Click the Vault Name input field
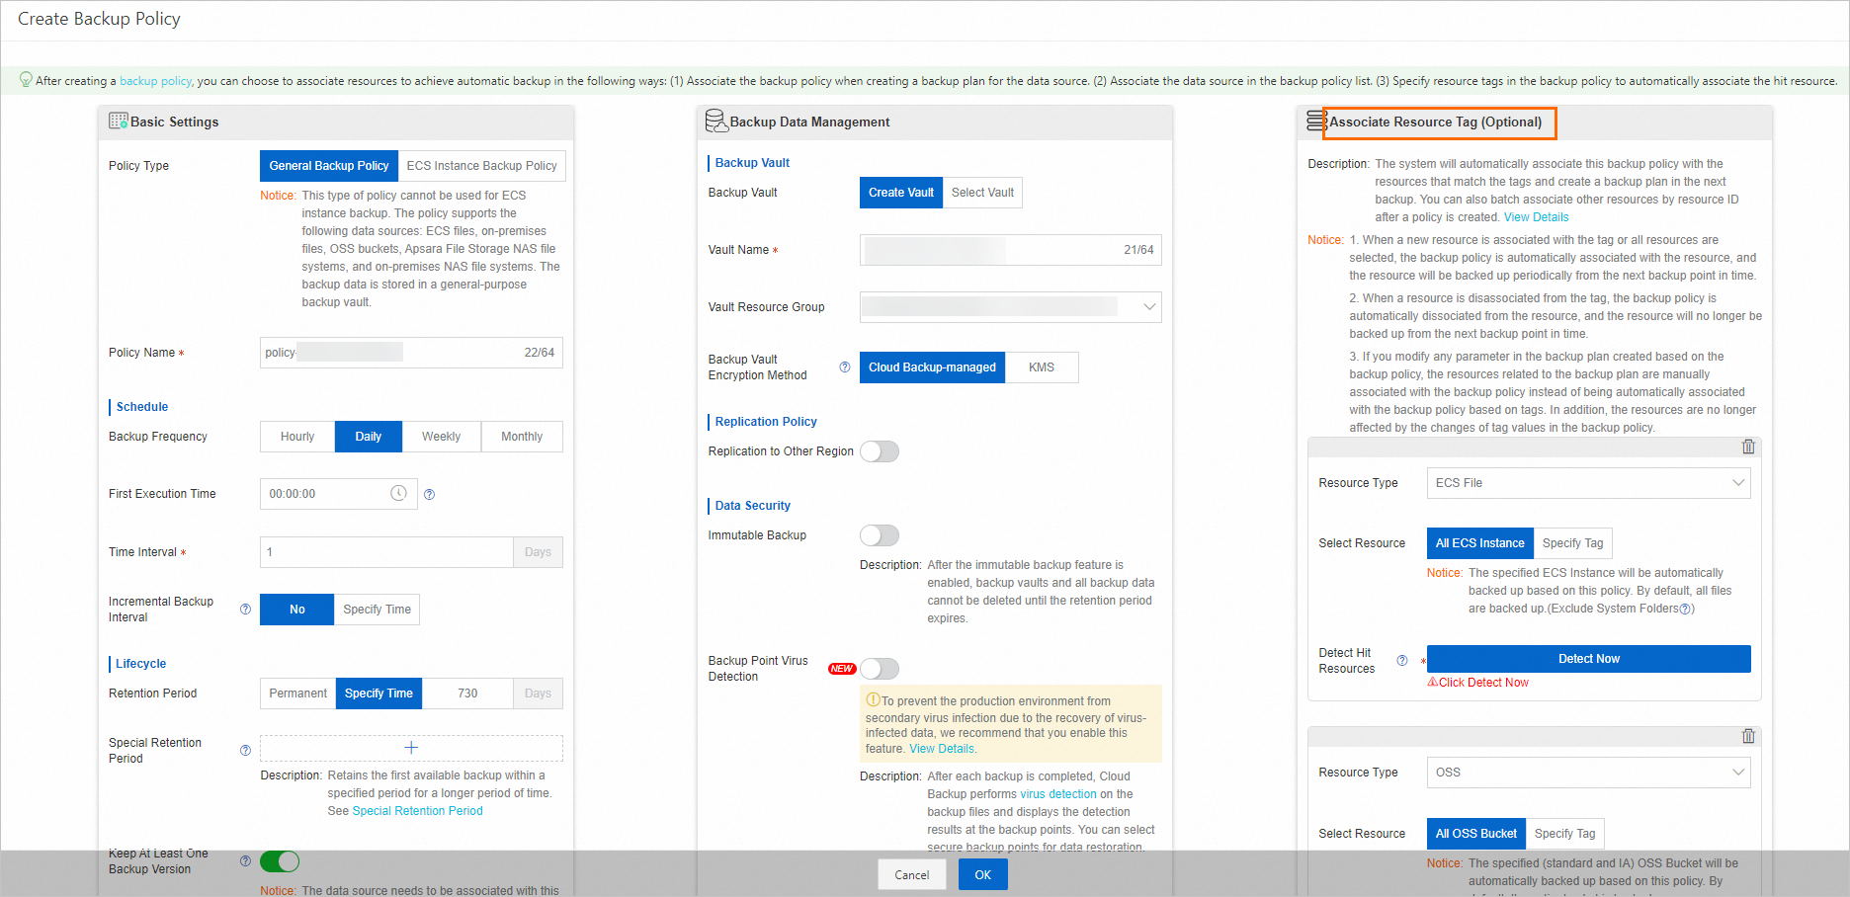 (1010, 250)
